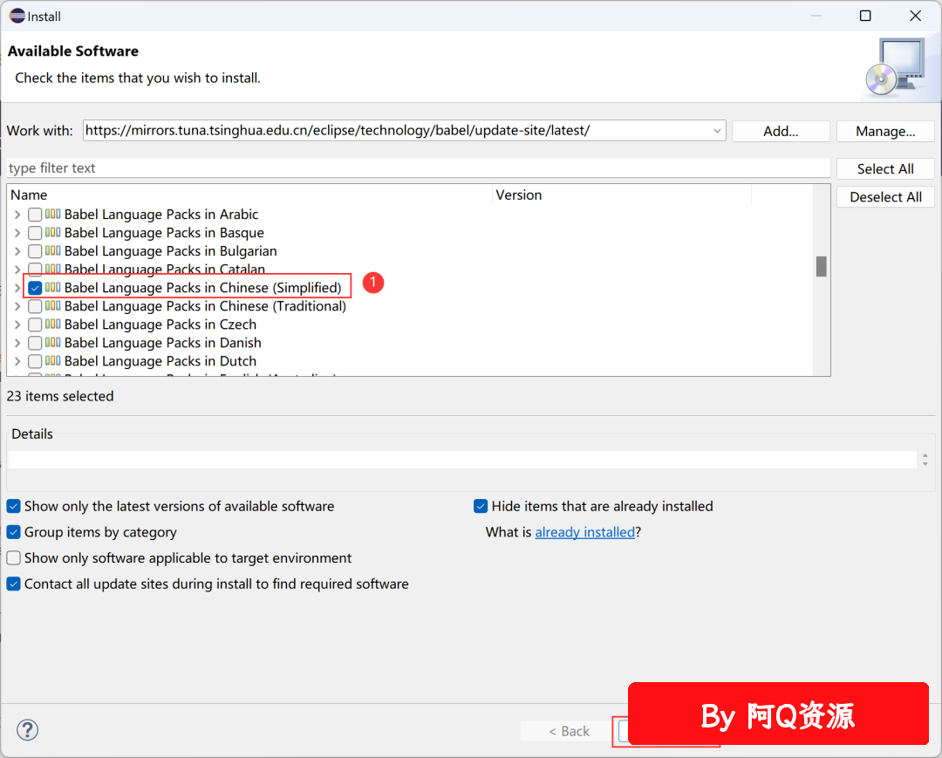The height and width of the screenshot is (758, 942).
Task: Check the Chinese (Traditional) language pack checkbox
Action: click(35, 306)
